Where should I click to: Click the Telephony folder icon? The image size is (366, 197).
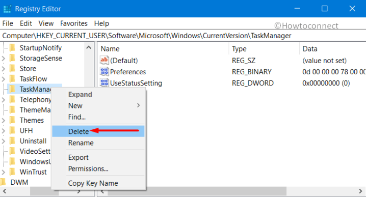point(12,99)
